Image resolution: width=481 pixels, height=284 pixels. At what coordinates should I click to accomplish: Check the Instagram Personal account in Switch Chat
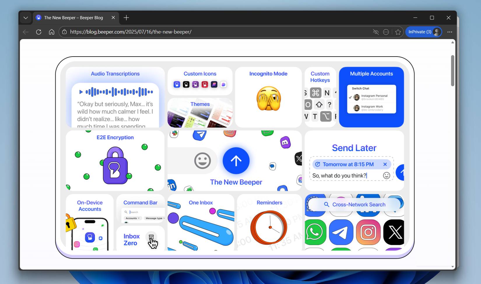(371, 97)
